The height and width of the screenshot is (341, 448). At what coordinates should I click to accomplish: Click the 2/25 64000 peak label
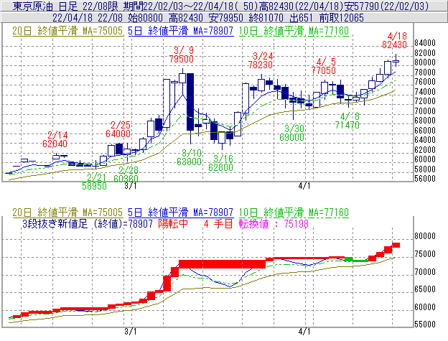point(118,129)
